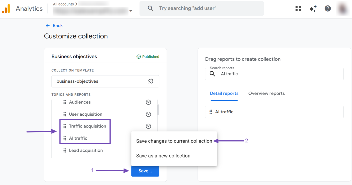Open the Google apps grid icon
Image resolution: width=352 pixels, height=185 pixels.
click(298, 8)
